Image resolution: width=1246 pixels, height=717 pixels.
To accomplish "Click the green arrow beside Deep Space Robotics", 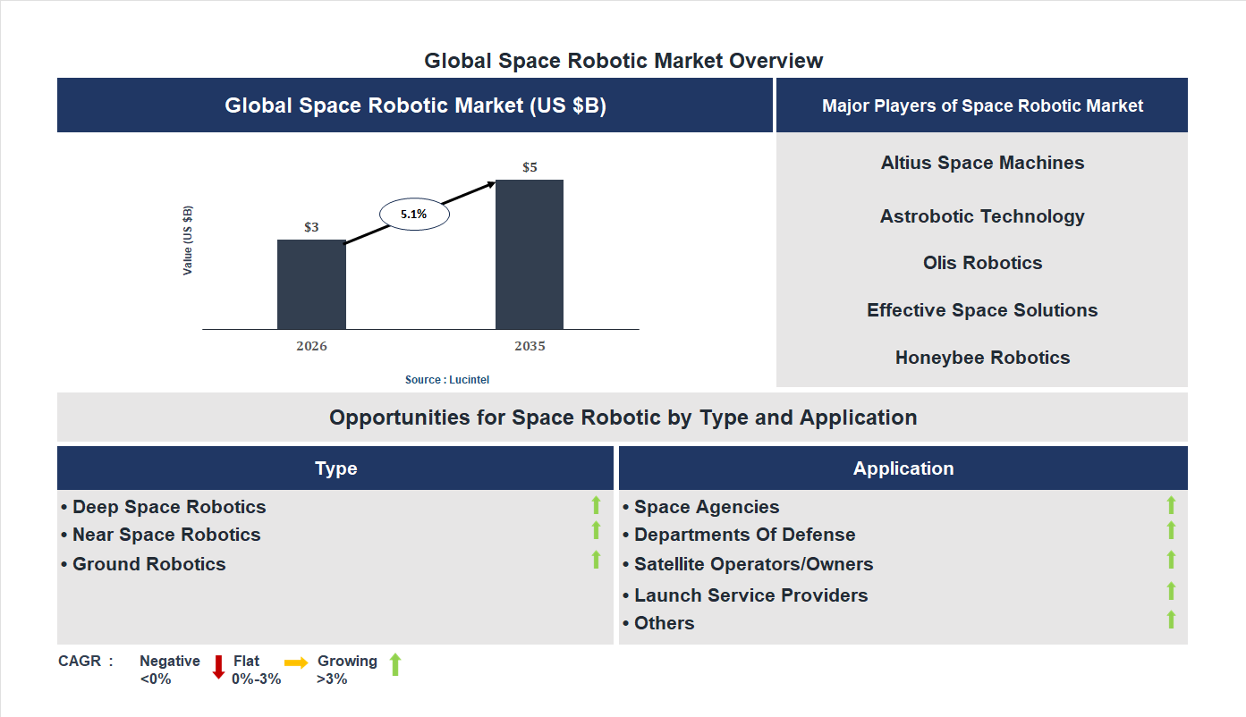I will (x=596, y=505).
